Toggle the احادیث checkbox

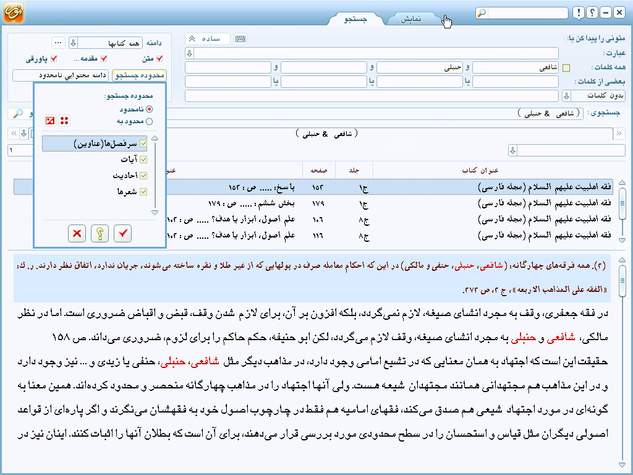[143, 175]
